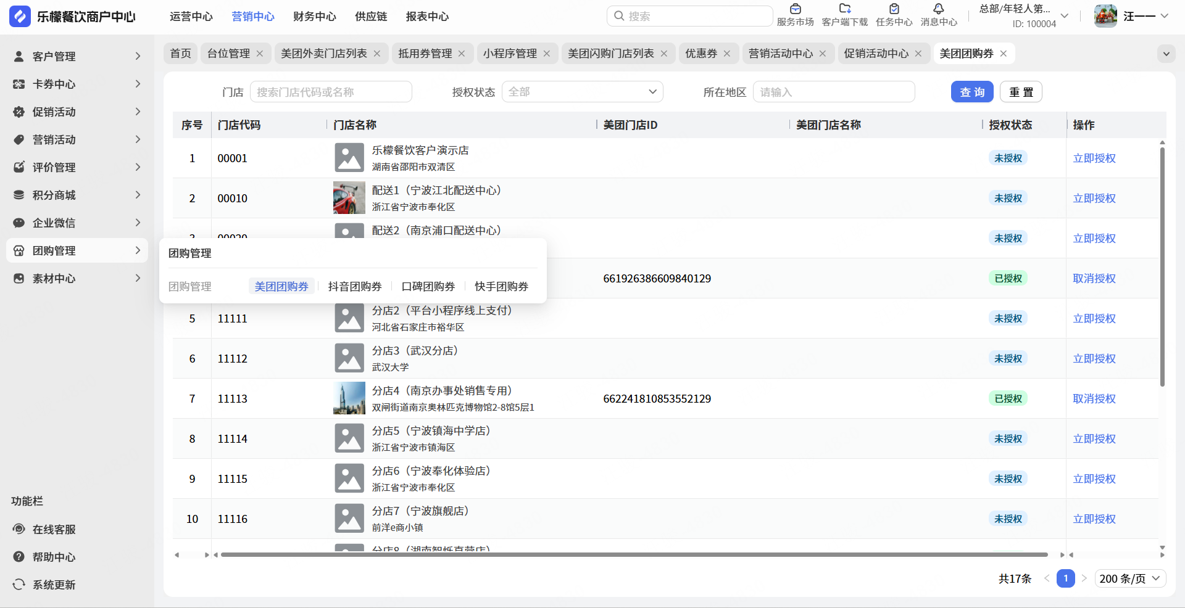
Task: Open the 授权状态 dropdown
Action: pos(582,92)
